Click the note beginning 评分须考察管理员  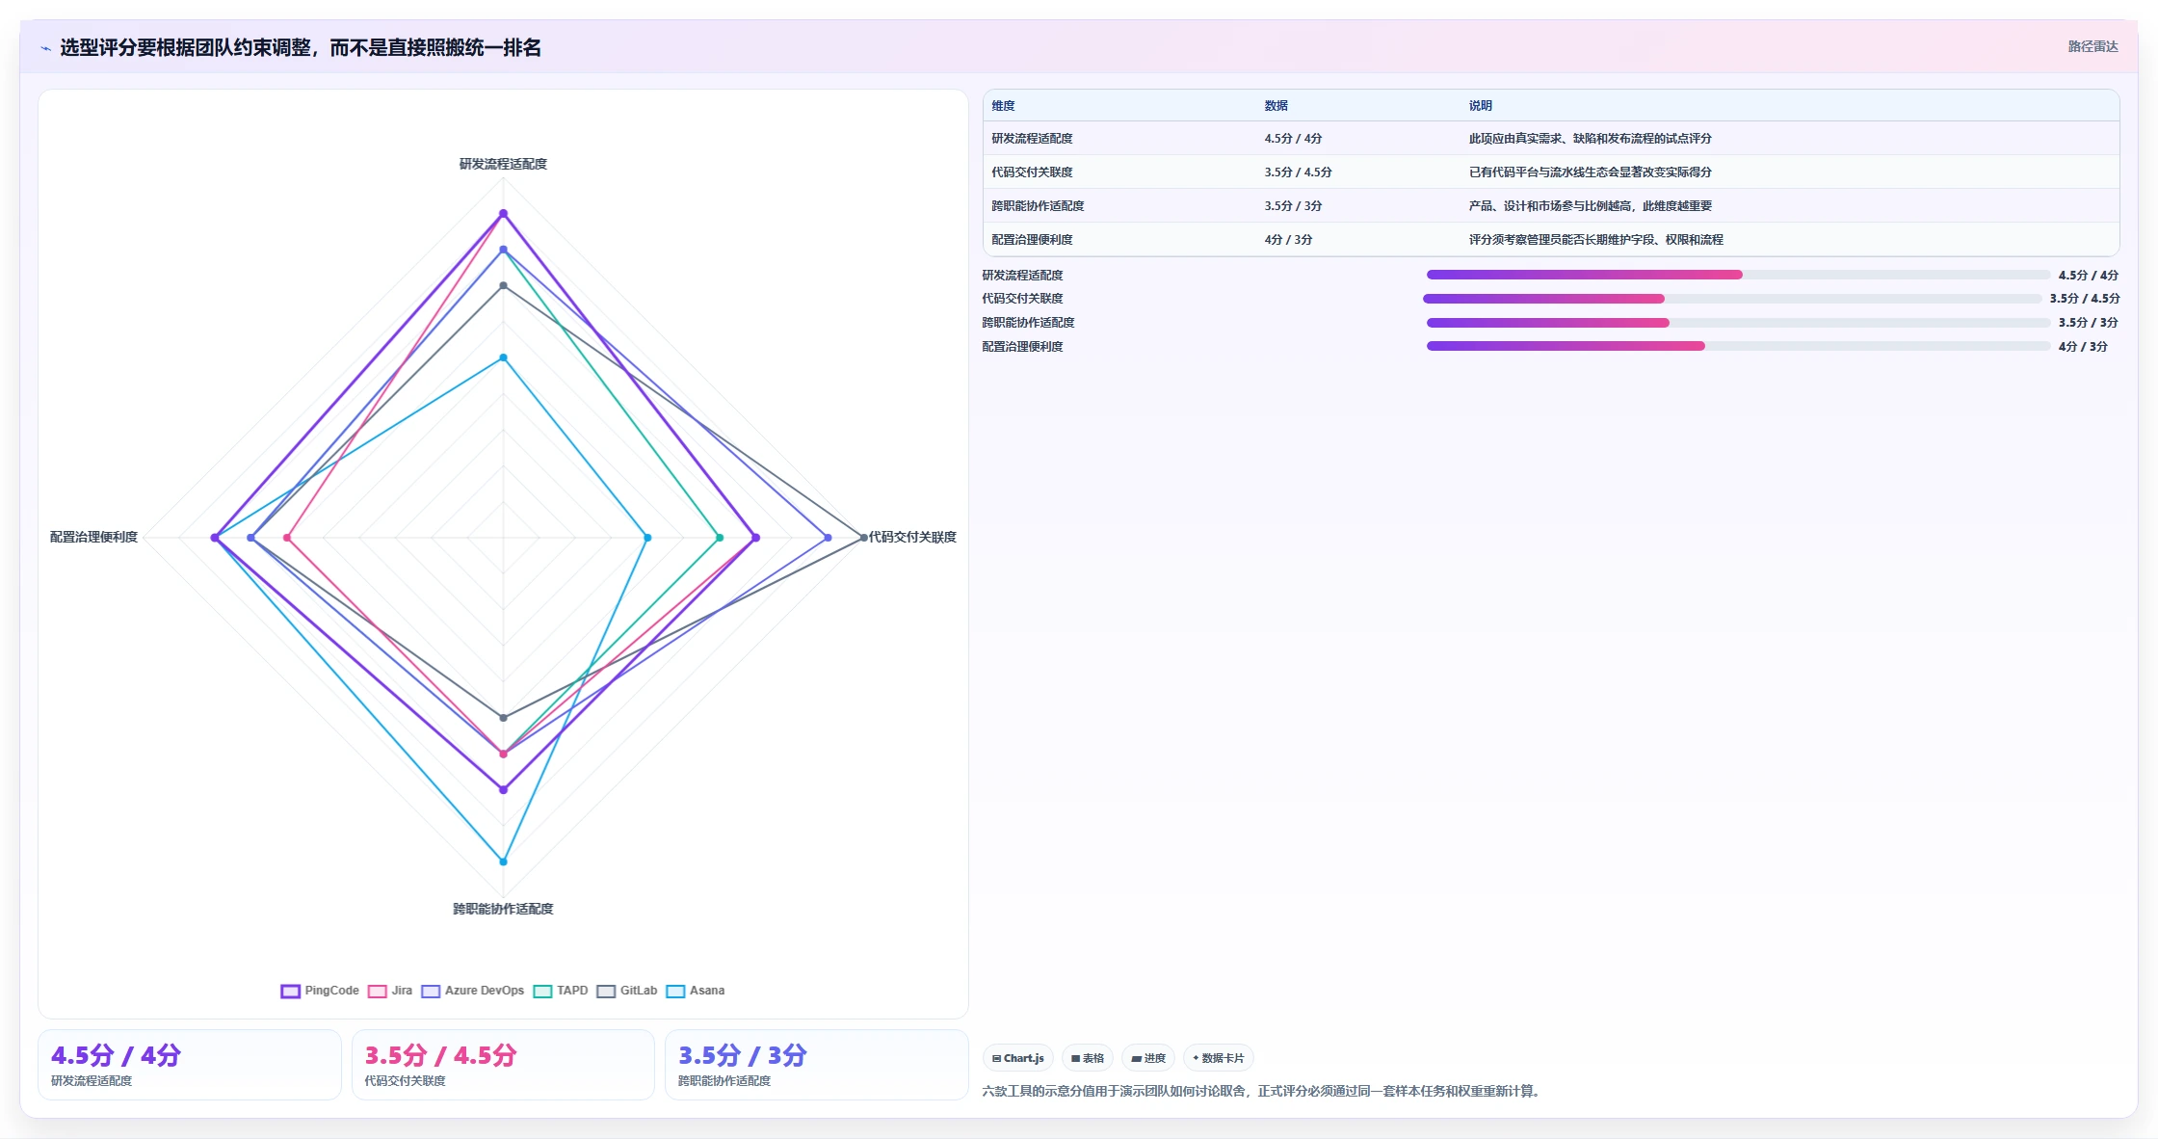coord(1595,240)
